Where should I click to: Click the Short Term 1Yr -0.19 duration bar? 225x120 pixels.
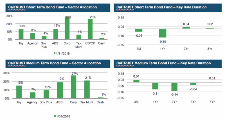[x=162, y=33]
